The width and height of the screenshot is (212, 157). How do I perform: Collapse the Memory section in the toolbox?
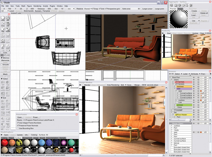coord(2,58)
